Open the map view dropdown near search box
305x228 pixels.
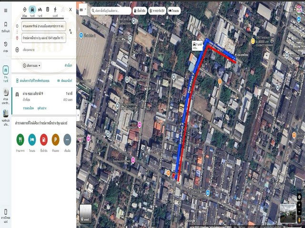point(83,9)
